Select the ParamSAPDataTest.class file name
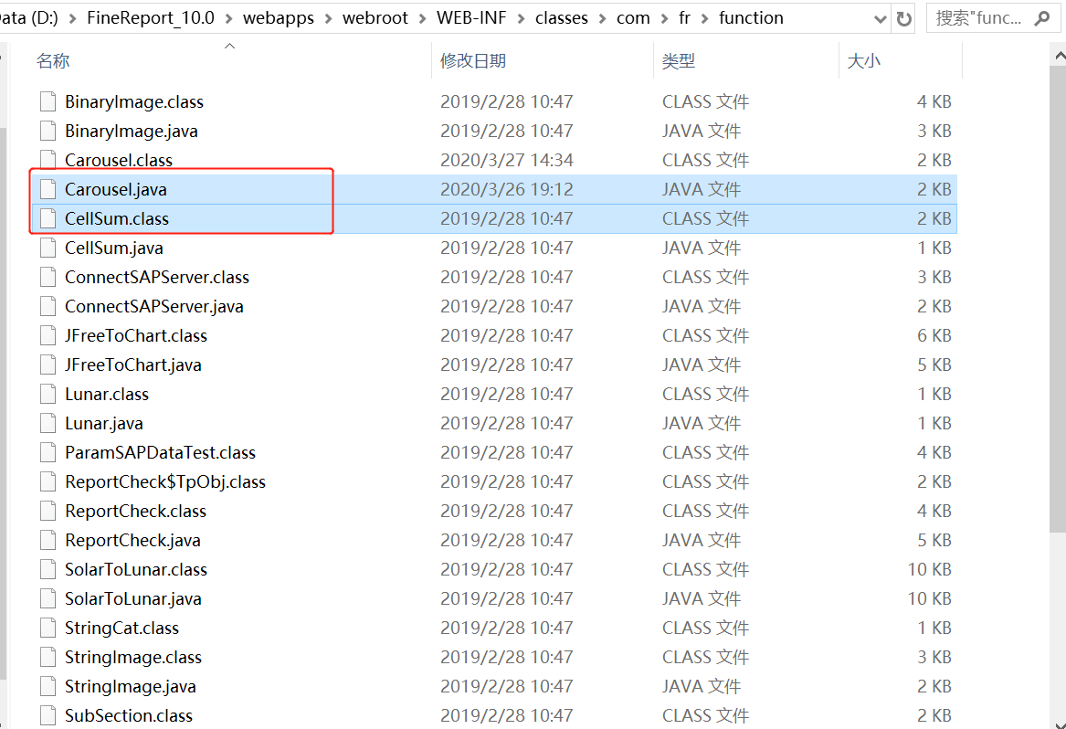The image size is (1066, 729). coord(161,452)
